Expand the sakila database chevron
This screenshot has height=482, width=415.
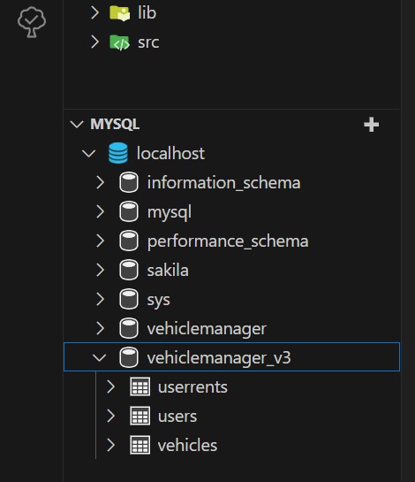(101, 270)
